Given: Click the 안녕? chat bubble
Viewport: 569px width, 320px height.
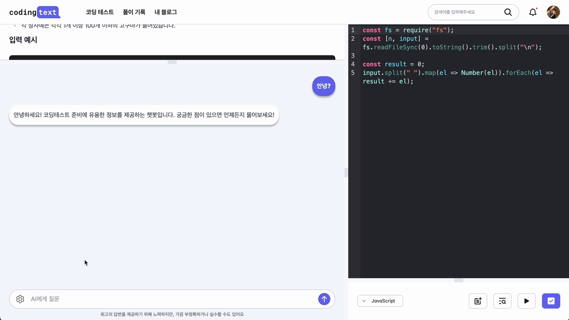Looking at the screenshot, I should click(x=324, y=86).
